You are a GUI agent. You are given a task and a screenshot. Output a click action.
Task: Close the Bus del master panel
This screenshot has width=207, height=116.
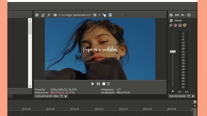pyautogui.click(x=193, y=96)
